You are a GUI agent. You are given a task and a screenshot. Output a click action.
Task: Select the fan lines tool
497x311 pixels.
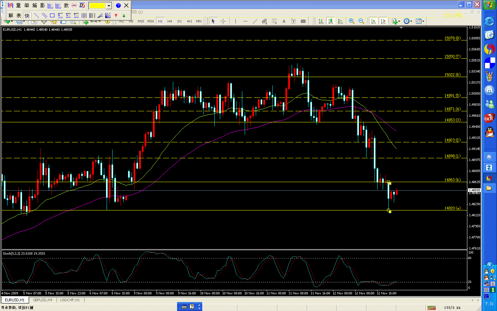pyautogui.click(x=108, y=16)
